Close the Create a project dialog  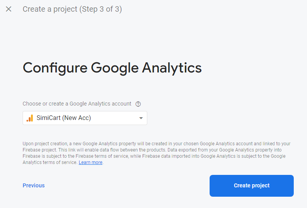(9, 9)
